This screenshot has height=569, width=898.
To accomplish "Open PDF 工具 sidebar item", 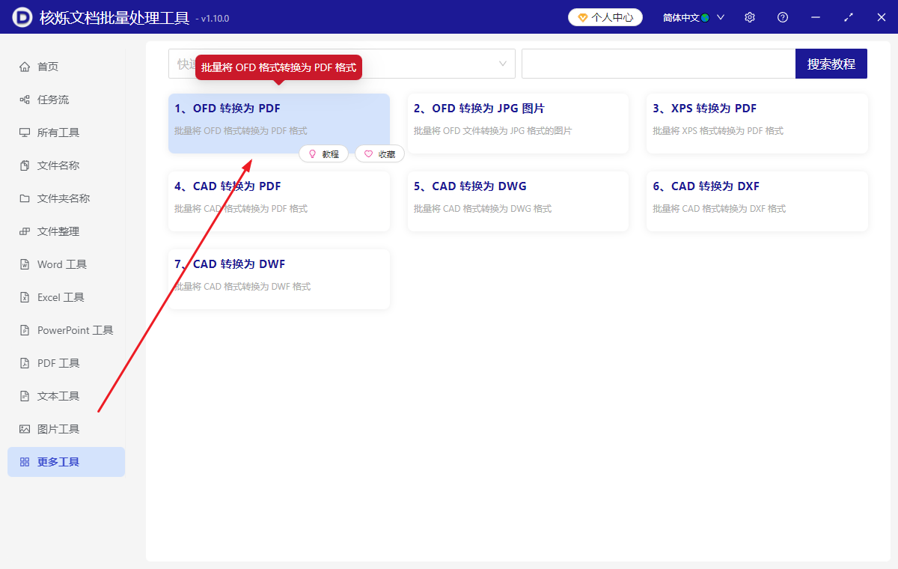I will 66,363.
